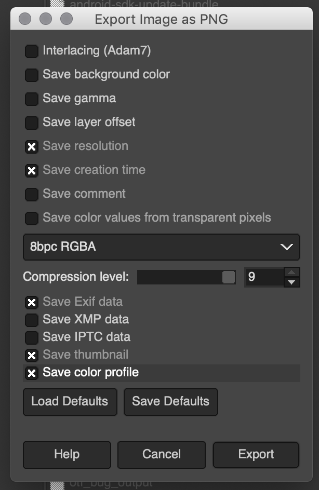319x490 pixels.
Task: Decrease compression level with down arrow
Action: coord(292,282)
